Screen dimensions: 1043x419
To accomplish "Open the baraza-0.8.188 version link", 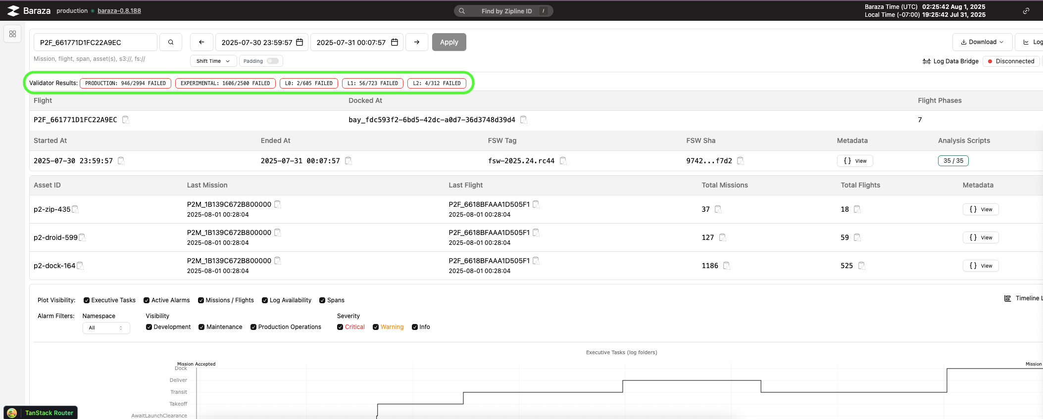I will tap(119, 11).
